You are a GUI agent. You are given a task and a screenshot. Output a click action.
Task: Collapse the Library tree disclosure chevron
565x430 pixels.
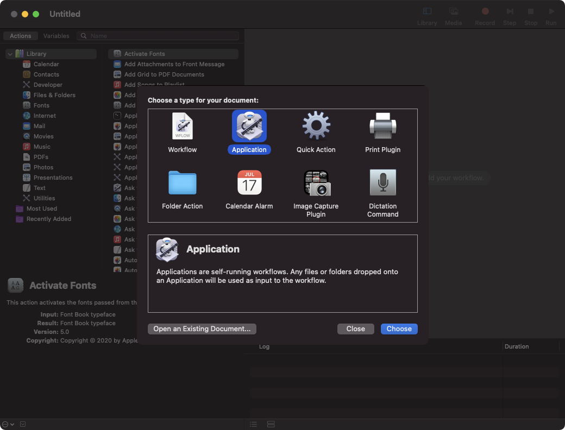tap(10, 54)
